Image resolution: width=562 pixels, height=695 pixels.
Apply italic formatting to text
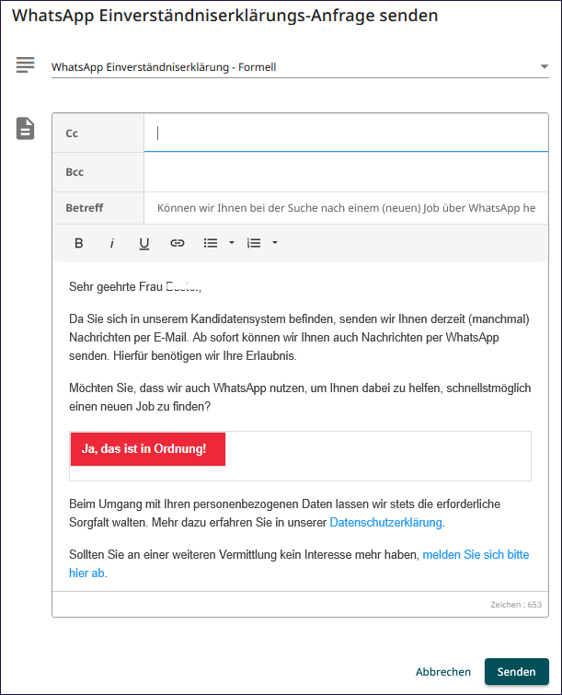[x=111, y=243]
